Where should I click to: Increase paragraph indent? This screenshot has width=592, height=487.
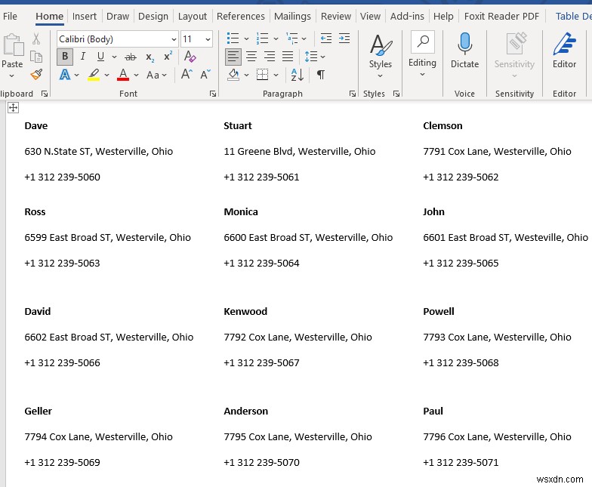[x=344, y=38]
